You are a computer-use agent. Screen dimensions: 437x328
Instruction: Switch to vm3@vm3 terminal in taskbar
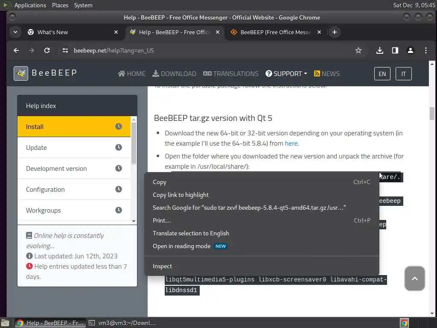pyautogui.click(x=122, y=323)
